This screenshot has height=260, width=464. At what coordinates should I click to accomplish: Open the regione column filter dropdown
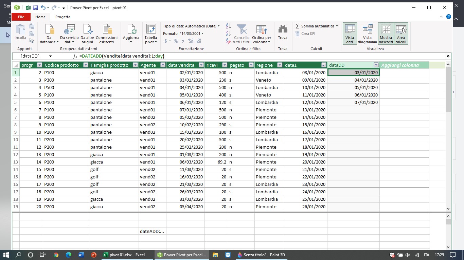tap(280, 65)
